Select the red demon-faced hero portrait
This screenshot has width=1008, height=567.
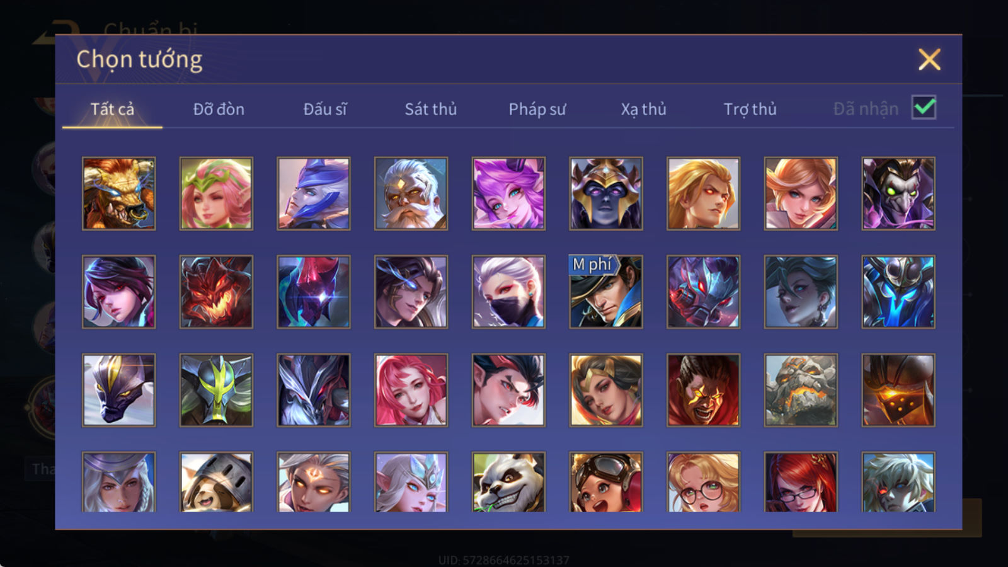click(x=216, y=292)
